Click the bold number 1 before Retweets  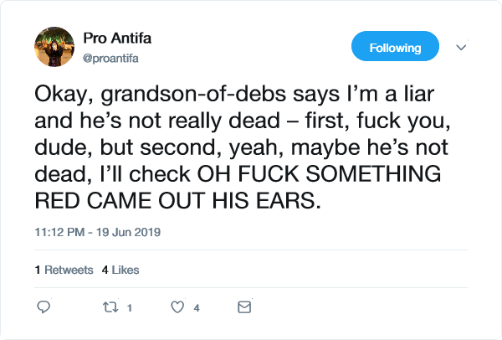pyautogui.click(x=38, y=270)
